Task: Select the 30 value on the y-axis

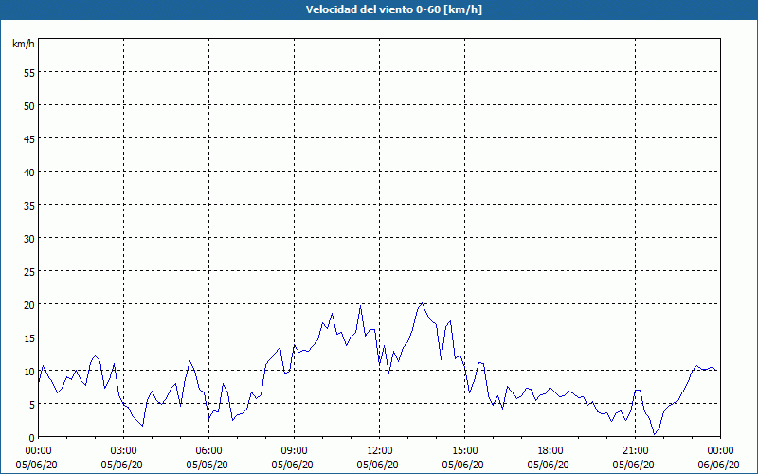Action: [x=29, y=239]
